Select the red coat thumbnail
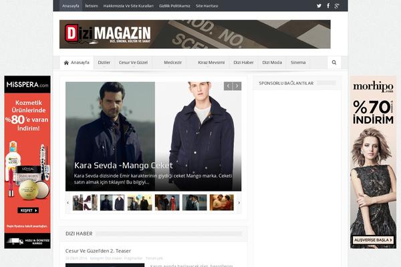 tap(167, 203)
